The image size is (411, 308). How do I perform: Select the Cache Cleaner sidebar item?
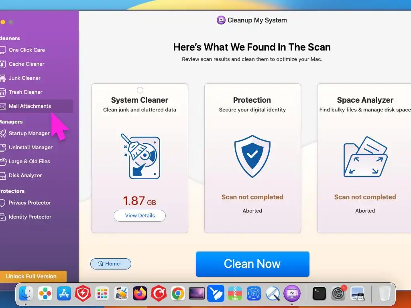[26, 64]
